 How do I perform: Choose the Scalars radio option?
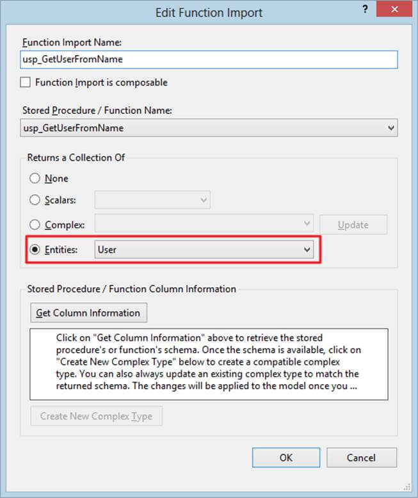coord(35,200)
